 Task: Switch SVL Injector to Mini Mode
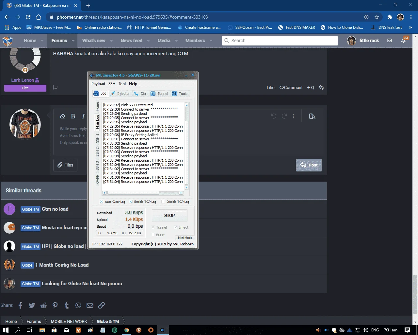click(185, 238)
